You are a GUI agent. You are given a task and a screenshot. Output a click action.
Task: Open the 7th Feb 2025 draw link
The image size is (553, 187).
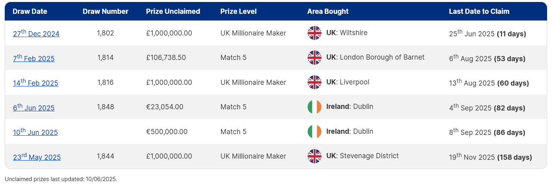pyautogui.click(x=34, y=58)
